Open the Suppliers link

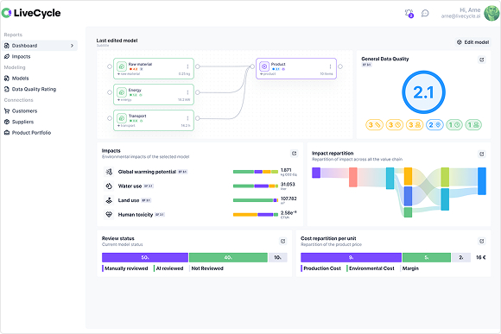tap(22, 122)
